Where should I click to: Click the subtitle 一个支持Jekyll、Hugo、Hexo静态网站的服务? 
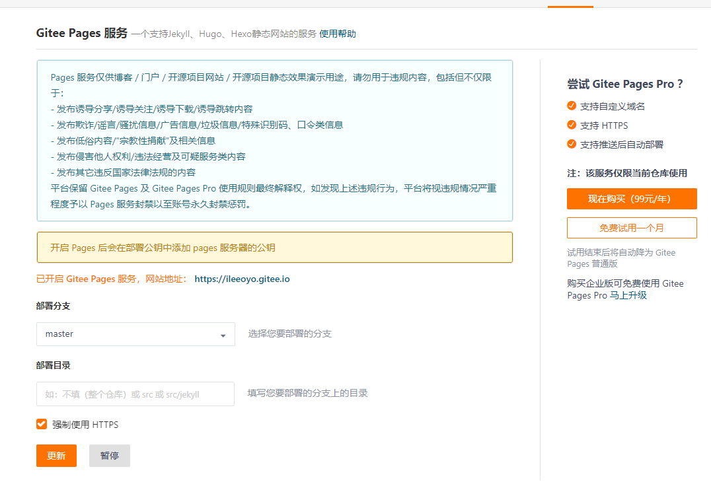coord(224,34)
